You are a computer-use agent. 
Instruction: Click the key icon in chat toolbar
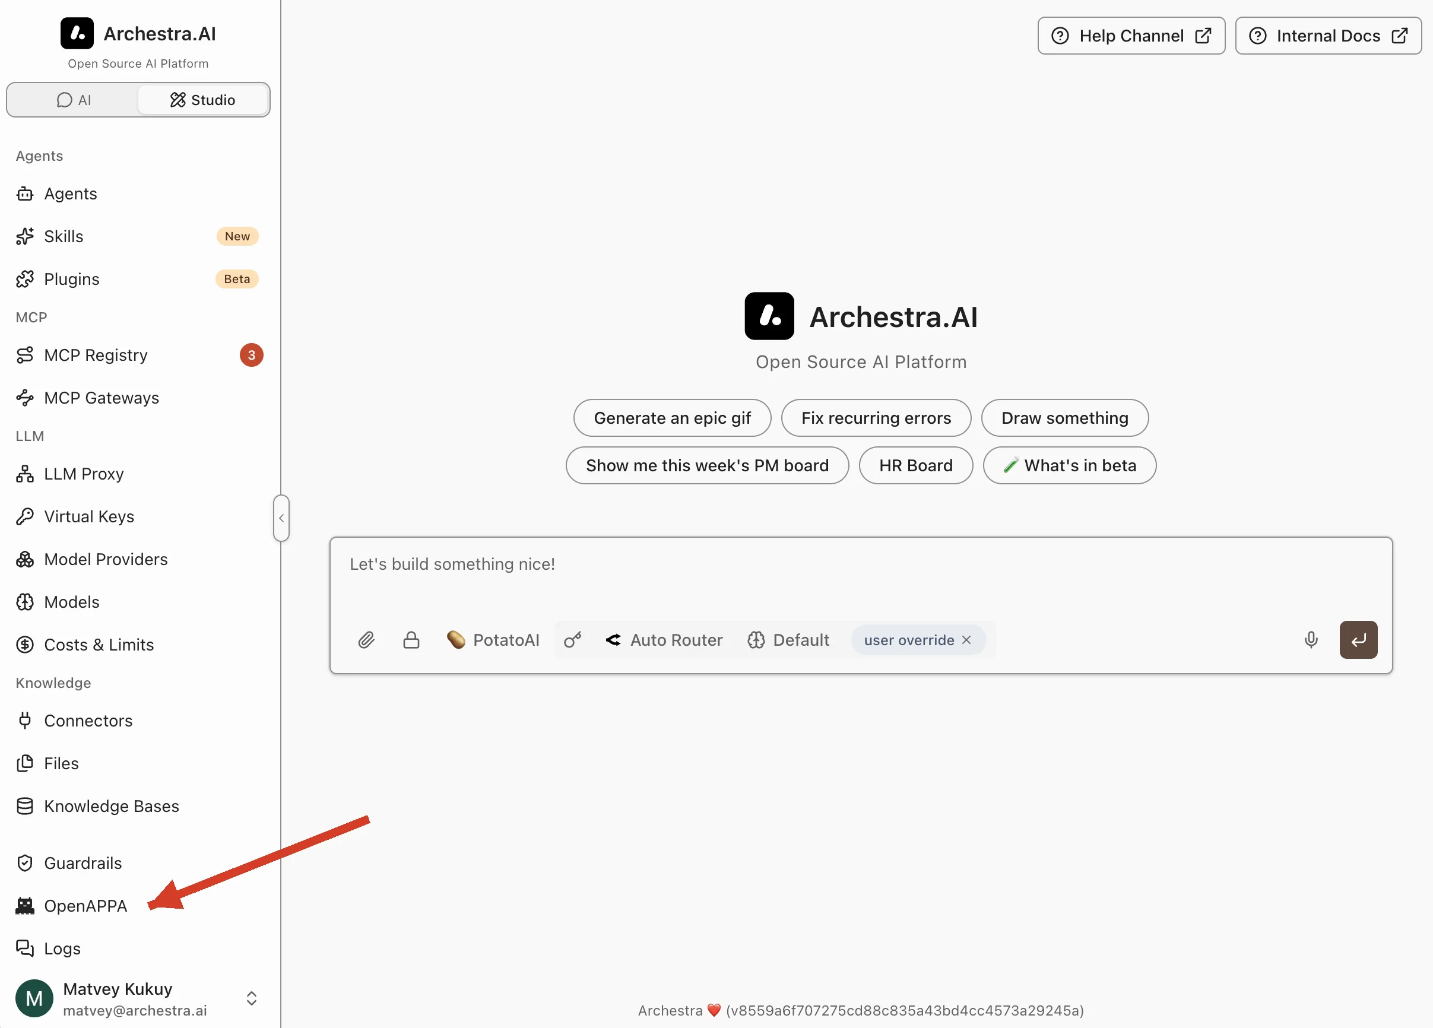coord(573,640)
